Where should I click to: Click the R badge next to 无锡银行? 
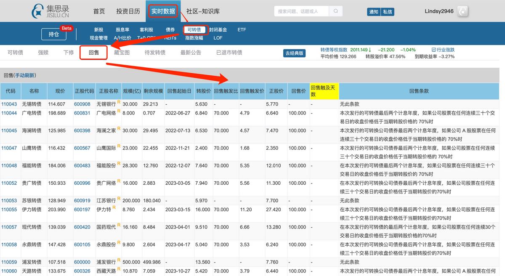[118, 102]
